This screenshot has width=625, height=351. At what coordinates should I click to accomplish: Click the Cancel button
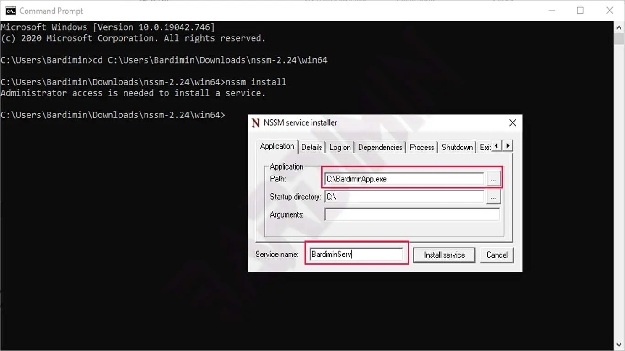pyautogui.click(x=497, y=255)
